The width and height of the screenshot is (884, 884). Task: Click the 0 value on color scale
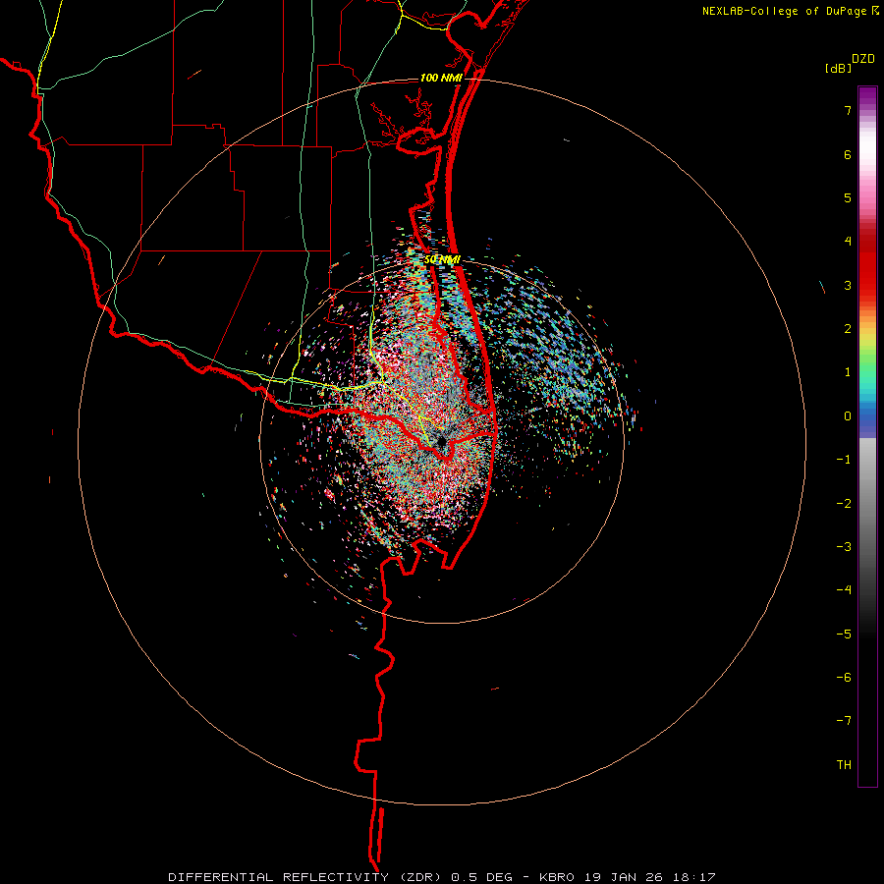coord(848,416)
